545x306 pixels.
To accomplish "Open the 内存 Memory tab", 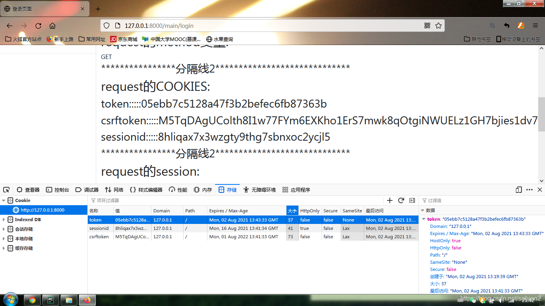I will tap(203, 190).
